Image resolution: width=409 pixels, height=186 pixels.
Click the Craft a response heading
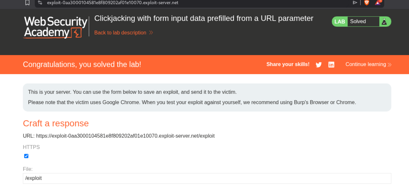[x=56, y=124]
